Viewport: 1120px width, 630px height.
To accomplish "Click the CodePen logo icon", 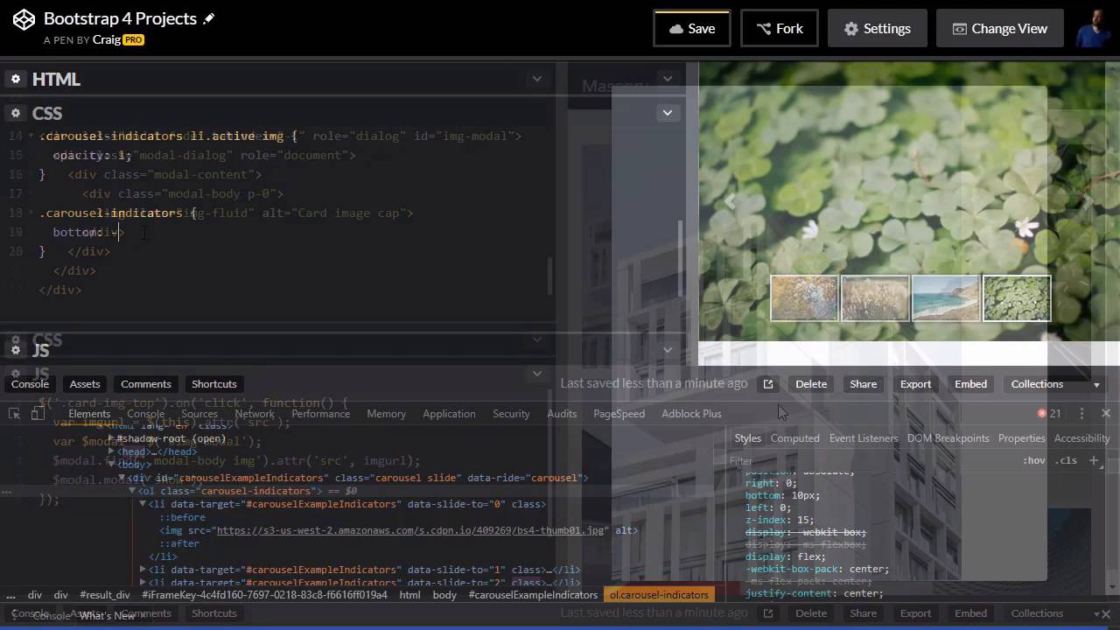I will [24, 19].
